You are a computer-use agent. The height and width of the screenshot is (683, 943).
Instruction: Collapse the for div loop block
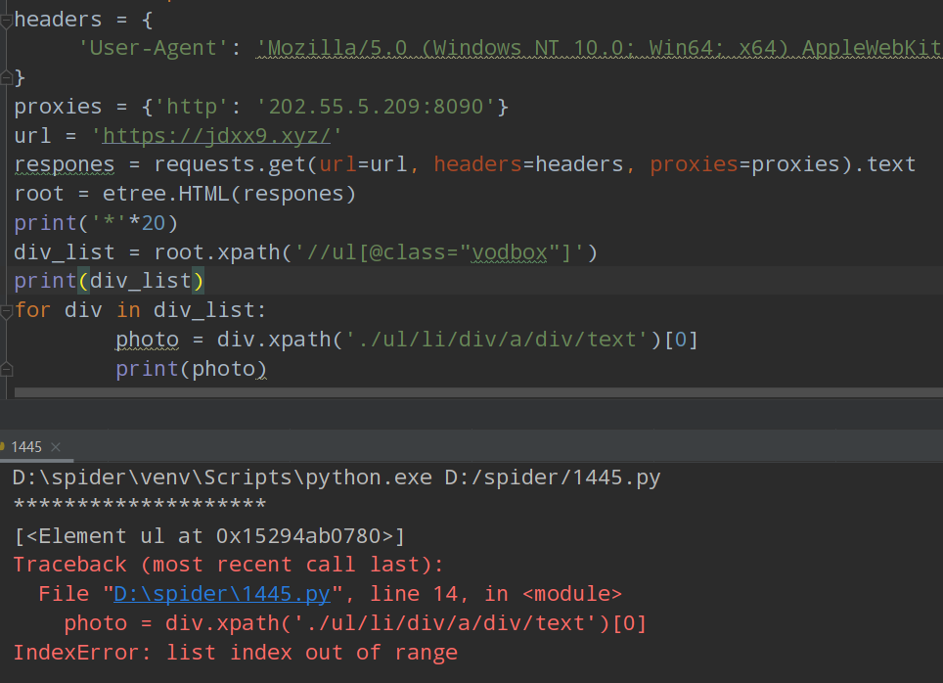point(5,310)
